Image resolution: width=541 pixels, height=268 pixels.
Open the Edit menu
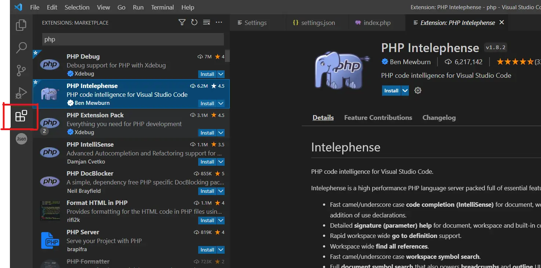pyautogui.click(x=52, y=7)
